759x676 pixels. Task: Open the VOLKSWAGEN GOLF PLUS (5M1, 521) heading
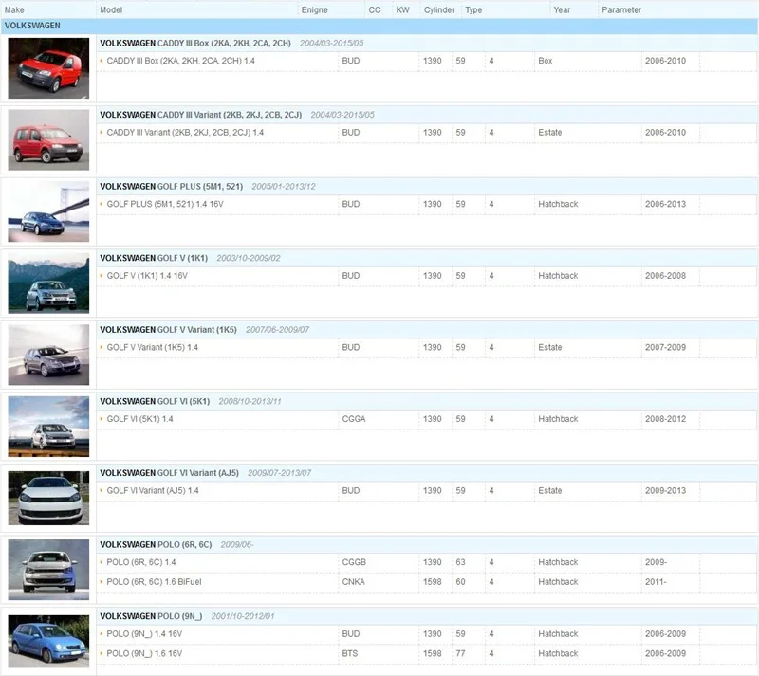click(x=172, y=186)
